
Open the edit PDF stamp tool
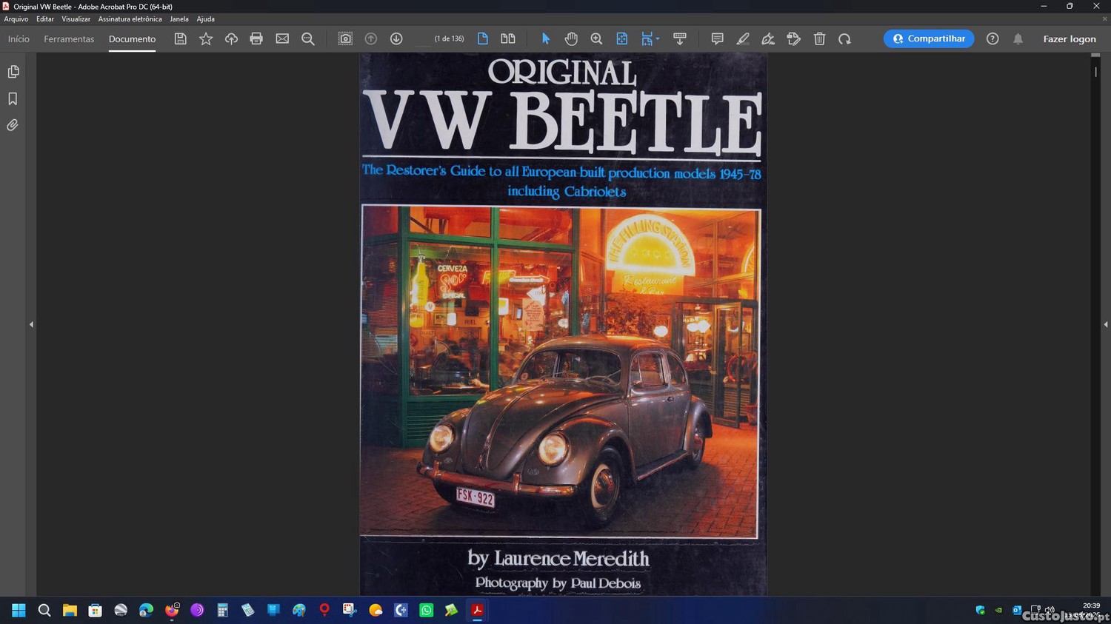tap(794, 38)
